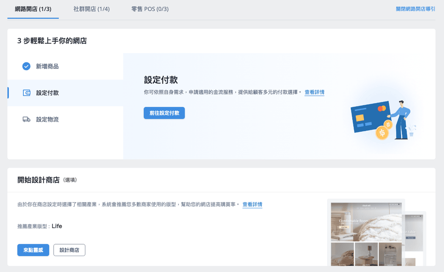
Task: Open the 設定物流 step label
Action: click(x=47, y=120)
